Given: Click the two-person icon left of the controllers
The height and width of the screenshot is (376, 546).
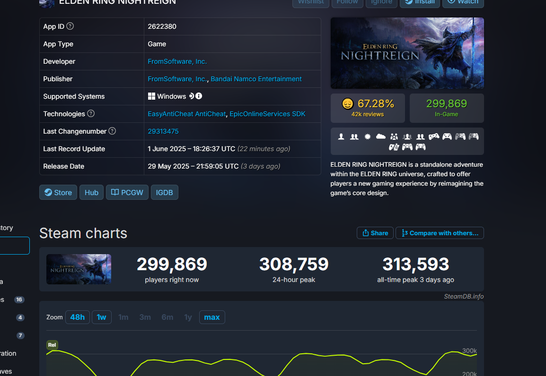Looking at the screenshot, I should click(421, 137).
